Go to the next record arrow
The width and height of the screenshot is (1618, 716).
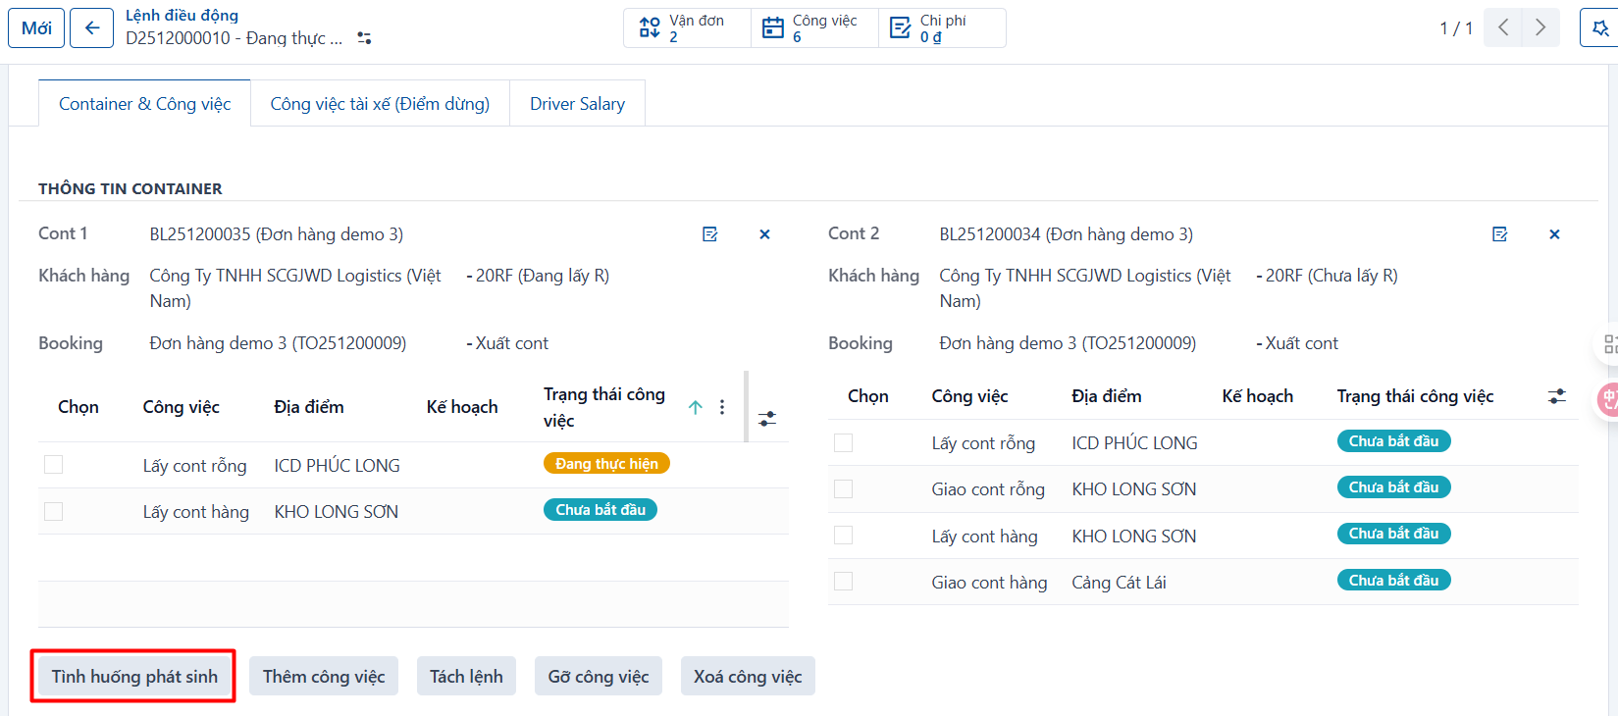[x=1540, y=27]
